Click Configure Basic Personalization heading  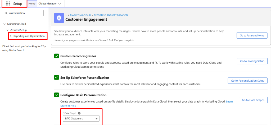click(x=83, y=95)
